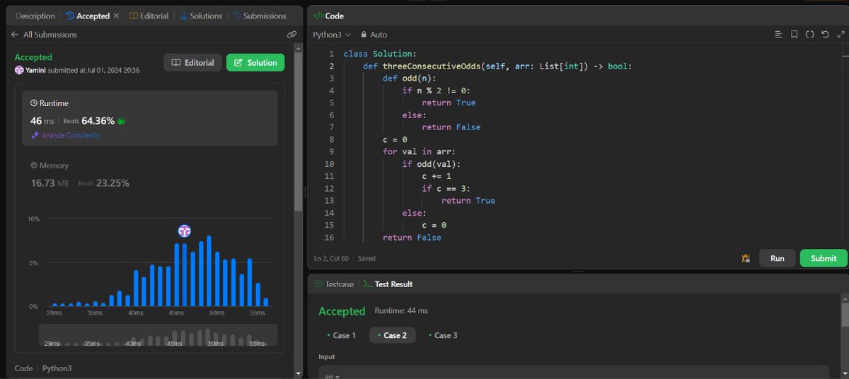
Task: Click the 'for val in arr:' line
Action: tap(417, 151)
